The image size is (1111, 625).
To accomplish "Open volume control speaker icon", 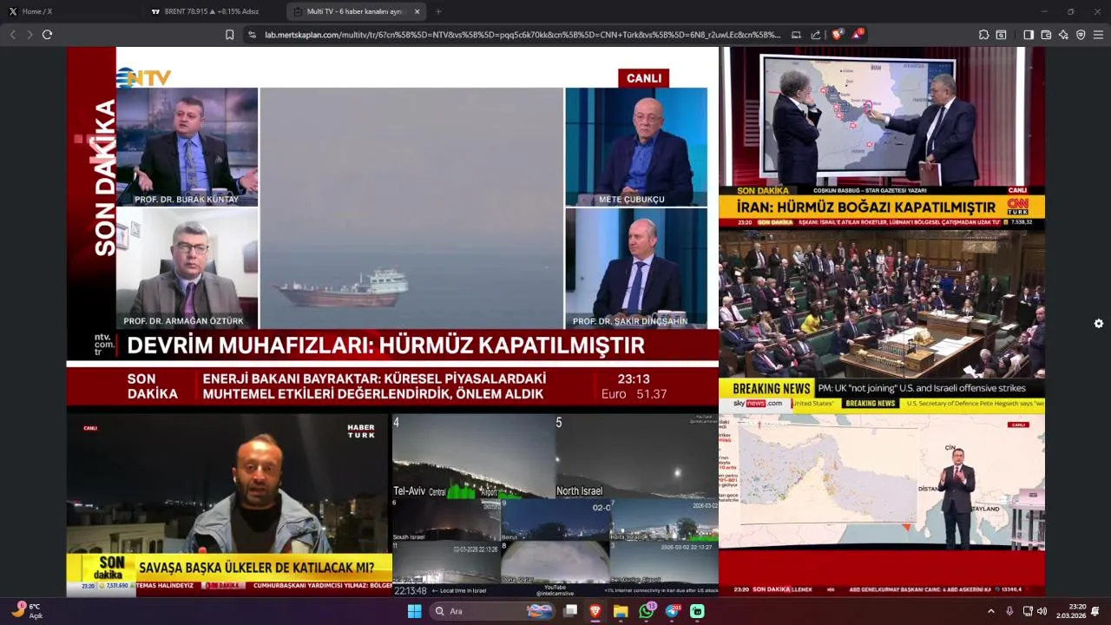I will pos(1042,611).
